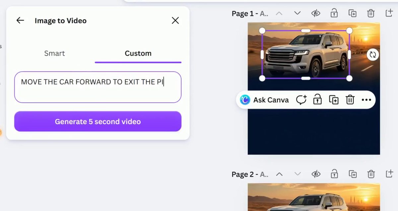
Task: Lock Page 1
Action: point(334,13)
